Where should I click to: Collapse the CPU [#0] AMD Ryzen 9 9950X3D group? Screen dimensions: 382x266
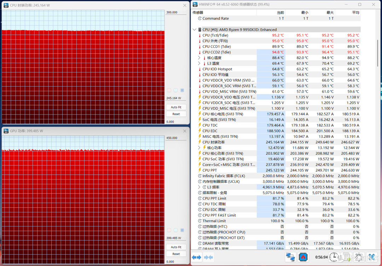195,30
